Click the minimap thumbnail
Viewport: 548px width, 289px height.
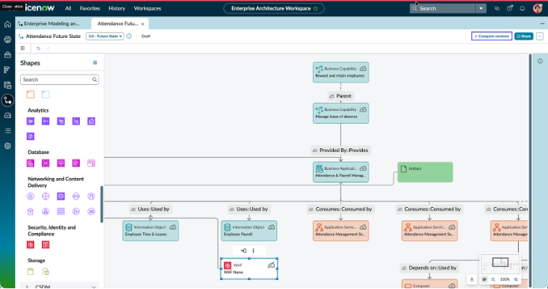pyautogui.click(x=500, y=264)
